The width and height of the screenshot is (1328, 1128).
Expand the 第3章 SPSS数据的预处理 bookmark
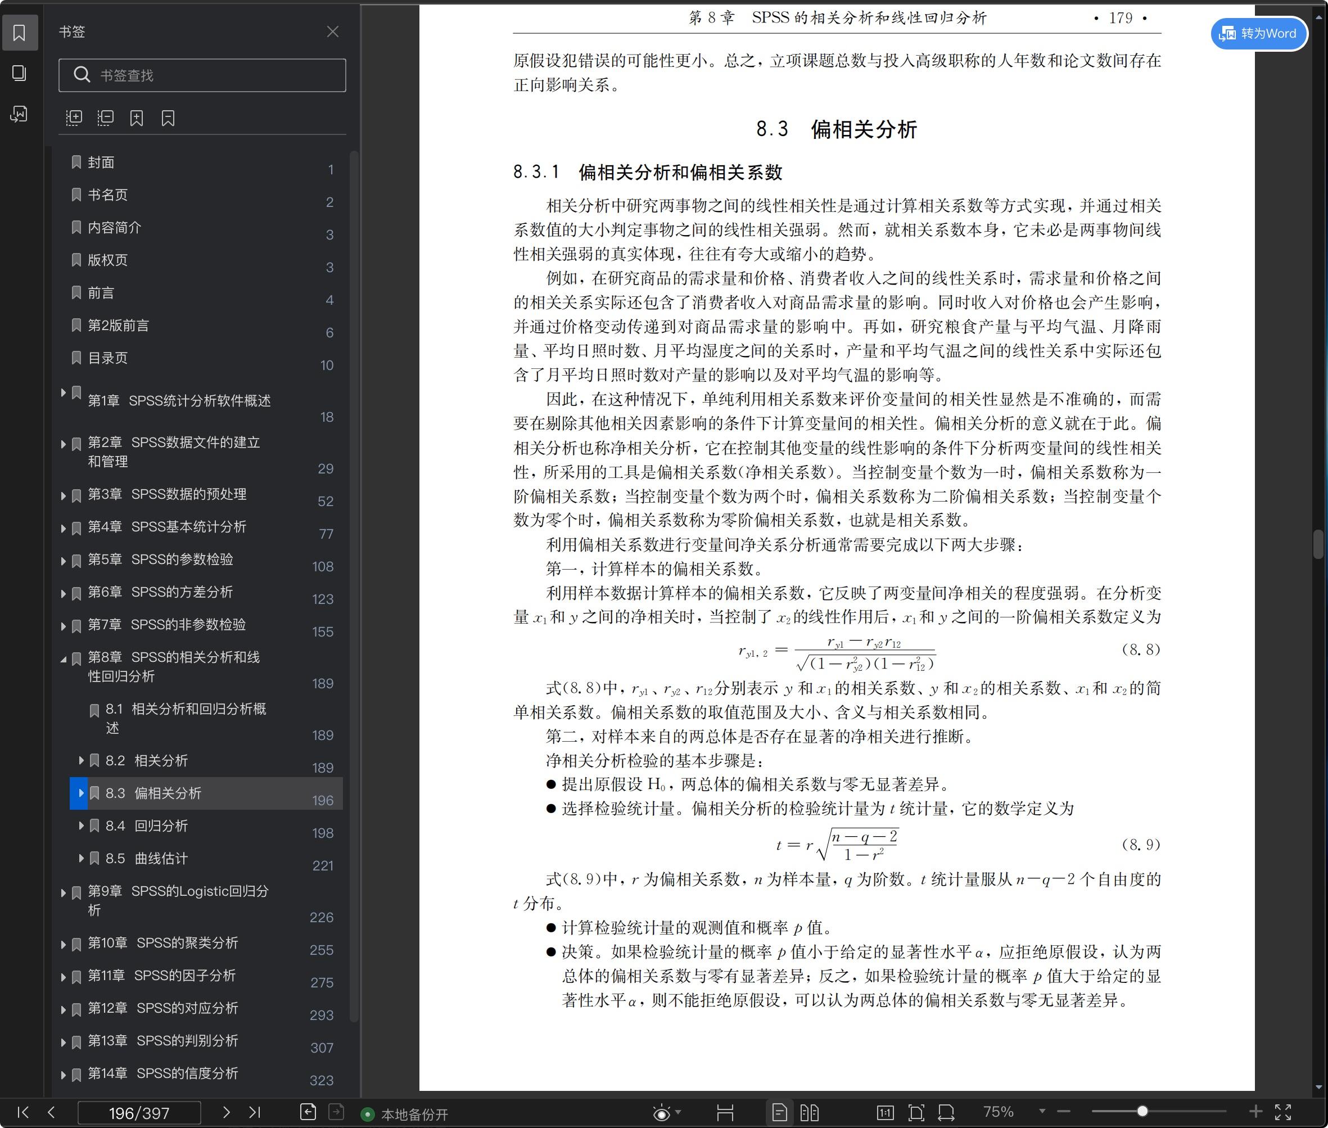[64, 495]
